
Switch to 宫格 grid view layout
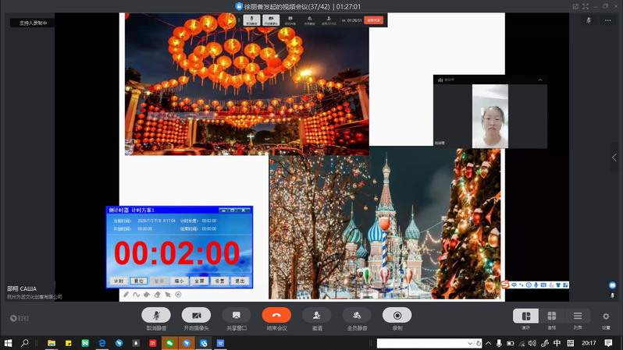pos(551,316)
